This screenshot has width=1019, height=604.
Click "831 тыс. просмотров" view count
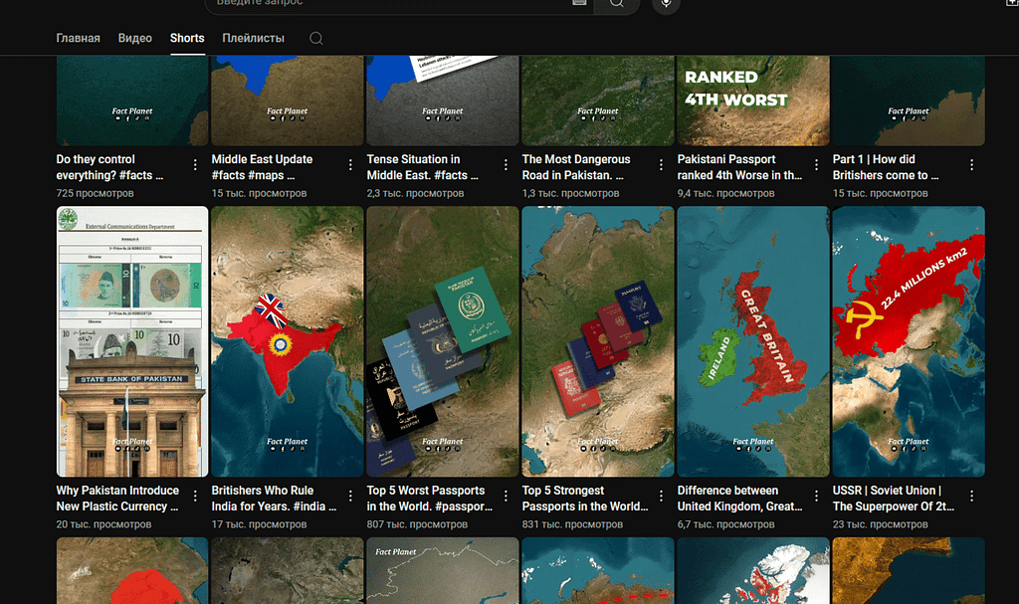(x=572, y=524)
